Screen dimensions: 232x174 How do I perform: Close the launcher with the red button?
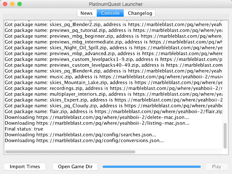point(5,4)
